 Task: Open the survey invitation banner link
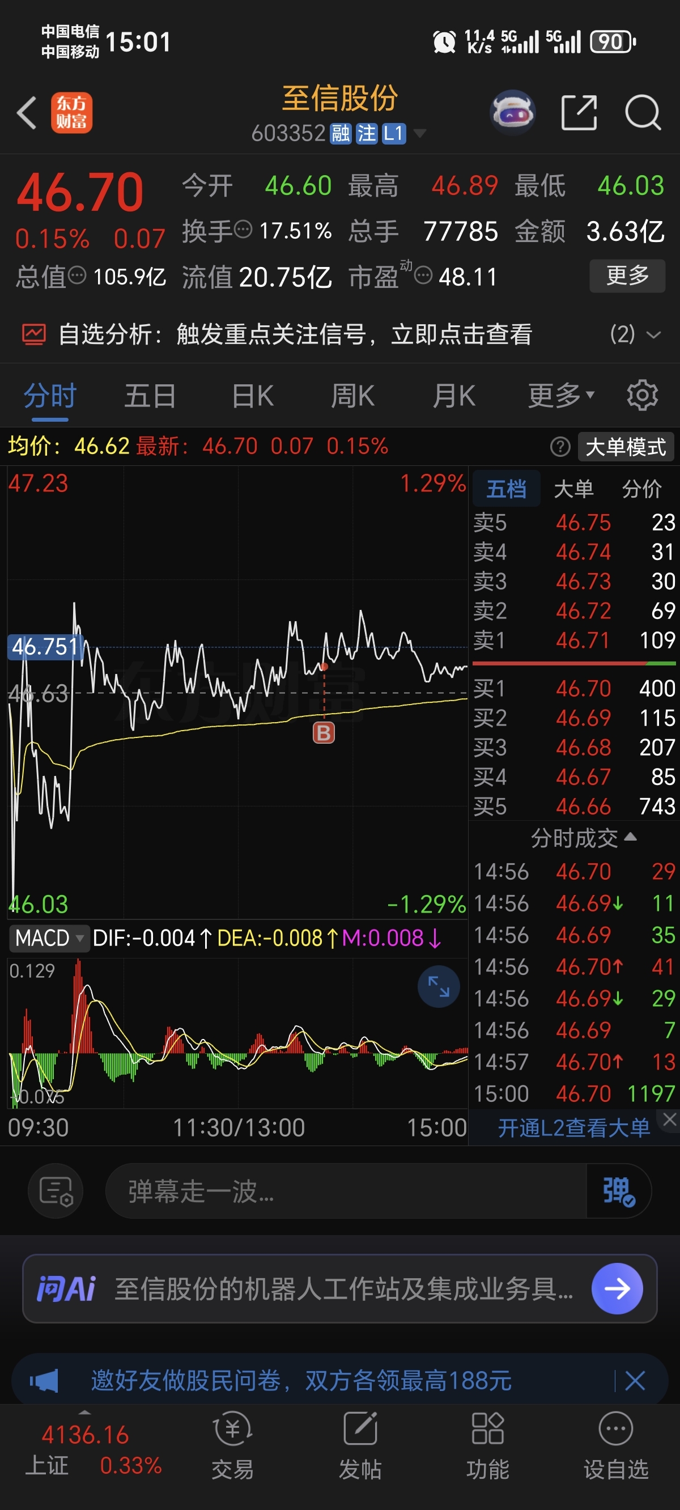[301, 1380]
